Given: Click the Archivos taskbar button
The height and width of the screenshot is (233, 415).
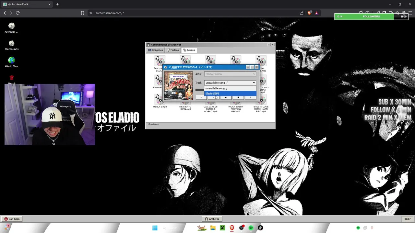Looking at the screenshot, I should coord(212,219).
